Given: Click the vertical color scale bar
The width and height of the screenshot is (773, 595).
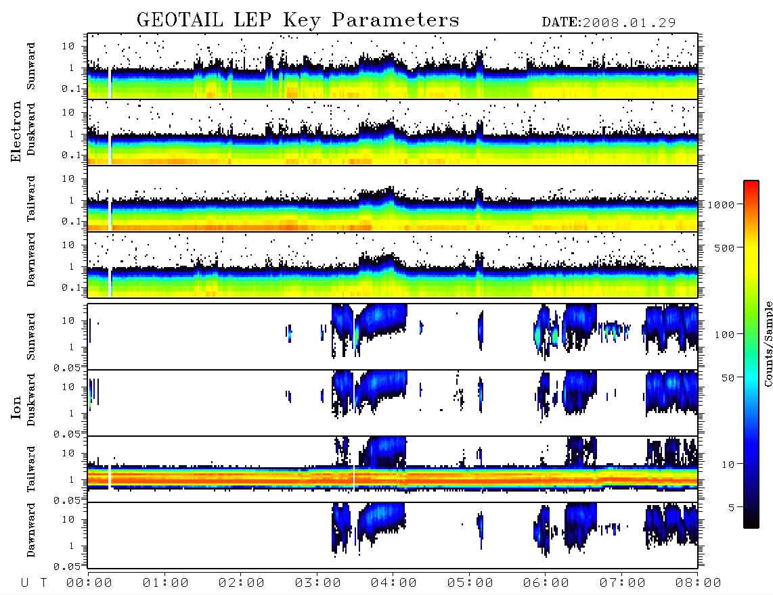Looking at the screenshot, I should 751,354.
